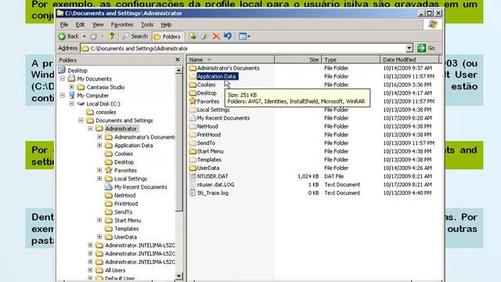The width and height of the screenshot is (501, 282).
Task: Open the Back history dropdown arrow
Action: [x=85, y=37]
